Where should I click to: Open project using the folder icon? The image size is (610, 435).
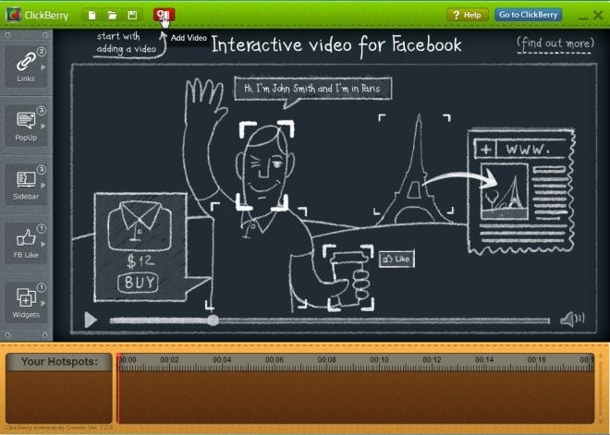(x=113, y=15)
